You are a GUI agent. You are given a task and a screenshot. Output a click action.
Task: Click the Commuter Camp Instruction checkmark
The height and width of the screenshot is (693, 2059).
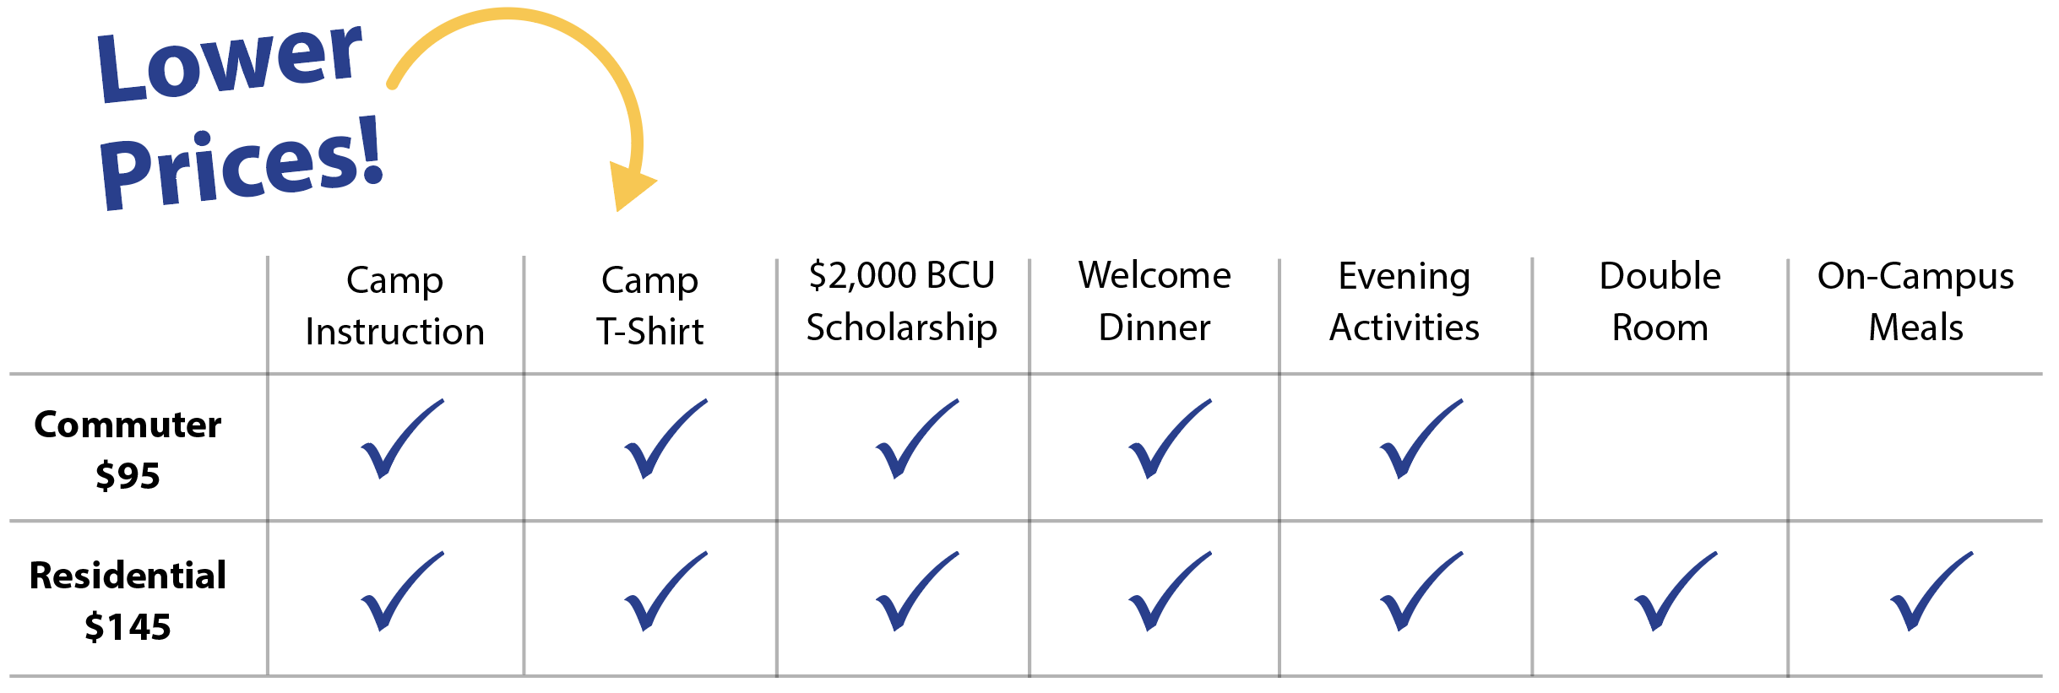click(x=402, y=439)
